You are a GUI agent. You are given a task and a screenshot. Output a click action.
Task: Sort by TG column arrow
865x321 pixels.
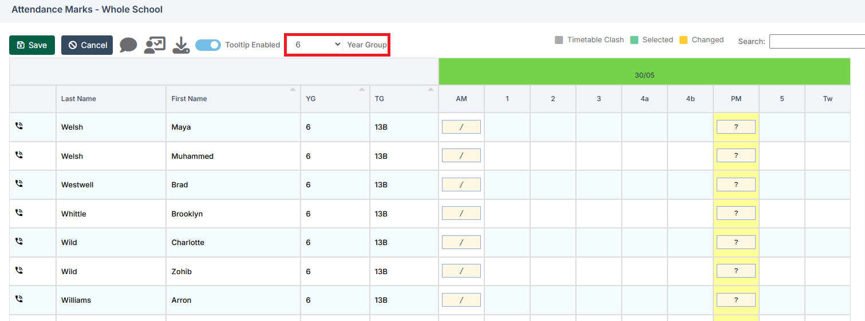[430, 90]
